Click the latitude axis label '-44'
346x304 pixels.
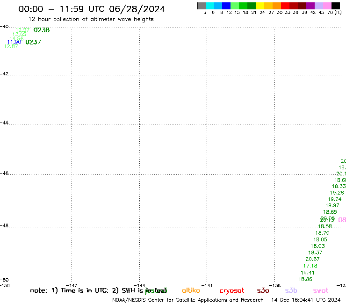4,123
